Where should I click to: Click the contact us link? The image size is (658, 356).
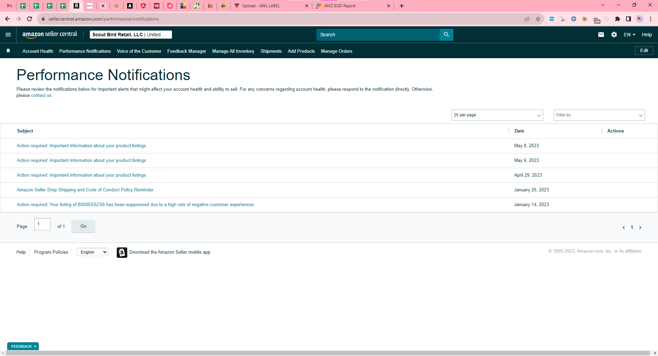click(x=41, y=96)
